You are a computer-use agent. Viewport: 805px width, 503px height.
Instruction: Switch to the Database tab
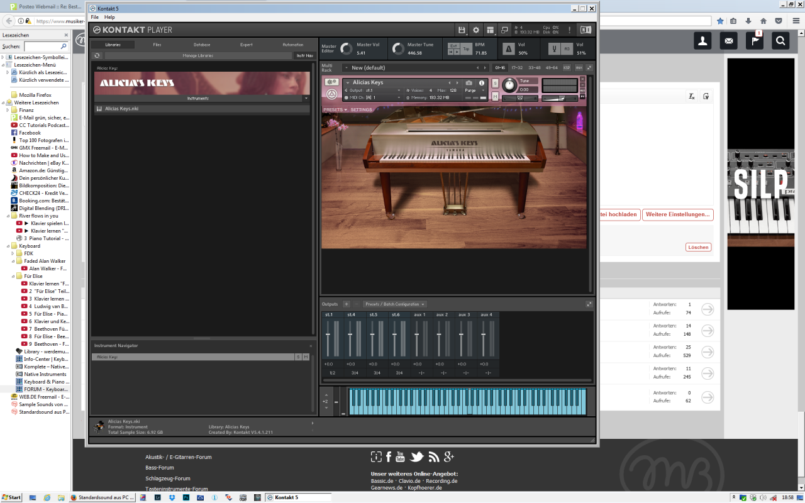point(202,45)
